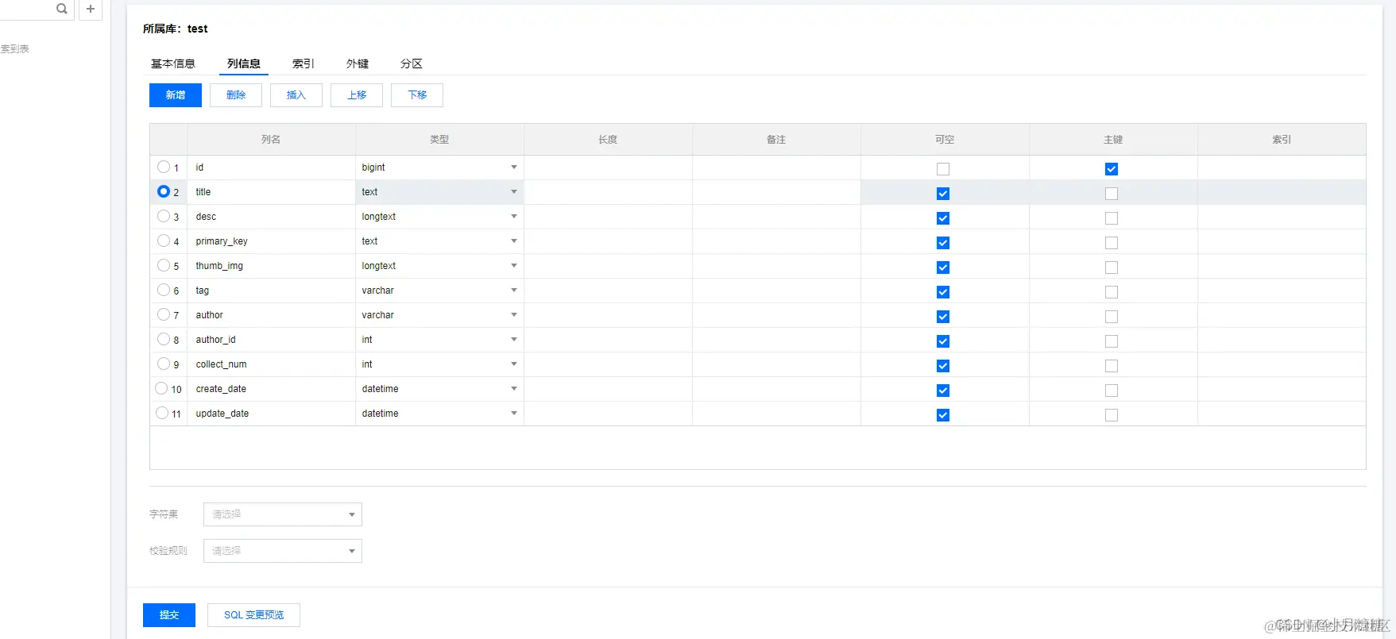Click the 插入 button
Image resolution: width=1396 pixels, height=639 pixels.
296,95
